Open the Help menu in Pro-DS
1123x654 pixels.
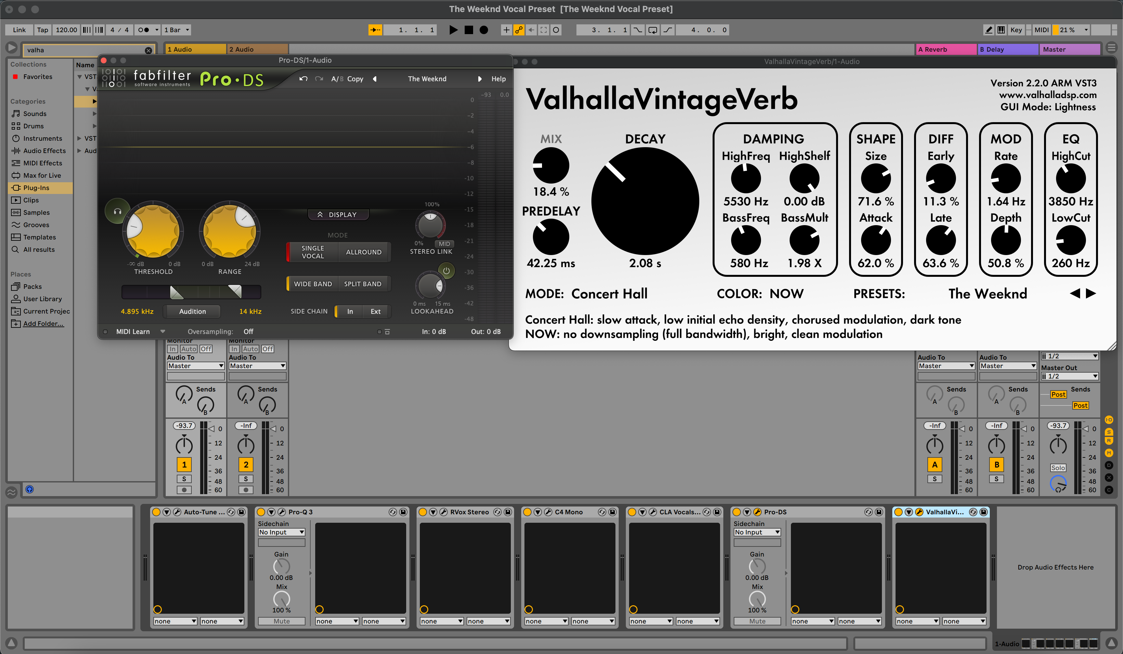499,79
